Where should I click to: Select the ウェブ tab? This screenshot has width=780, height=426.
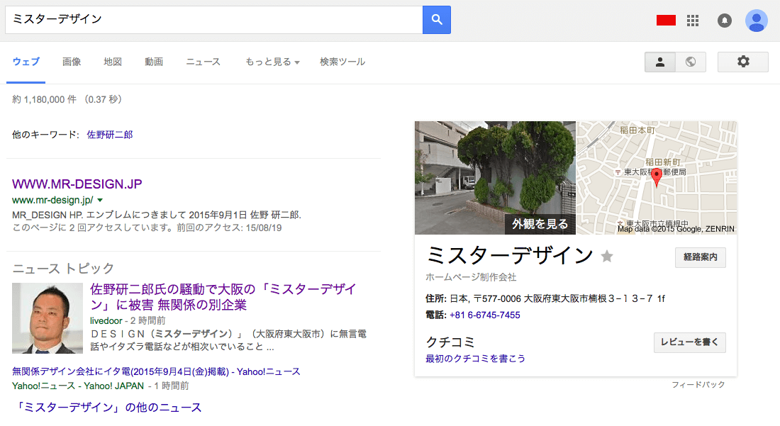point(26,62)
